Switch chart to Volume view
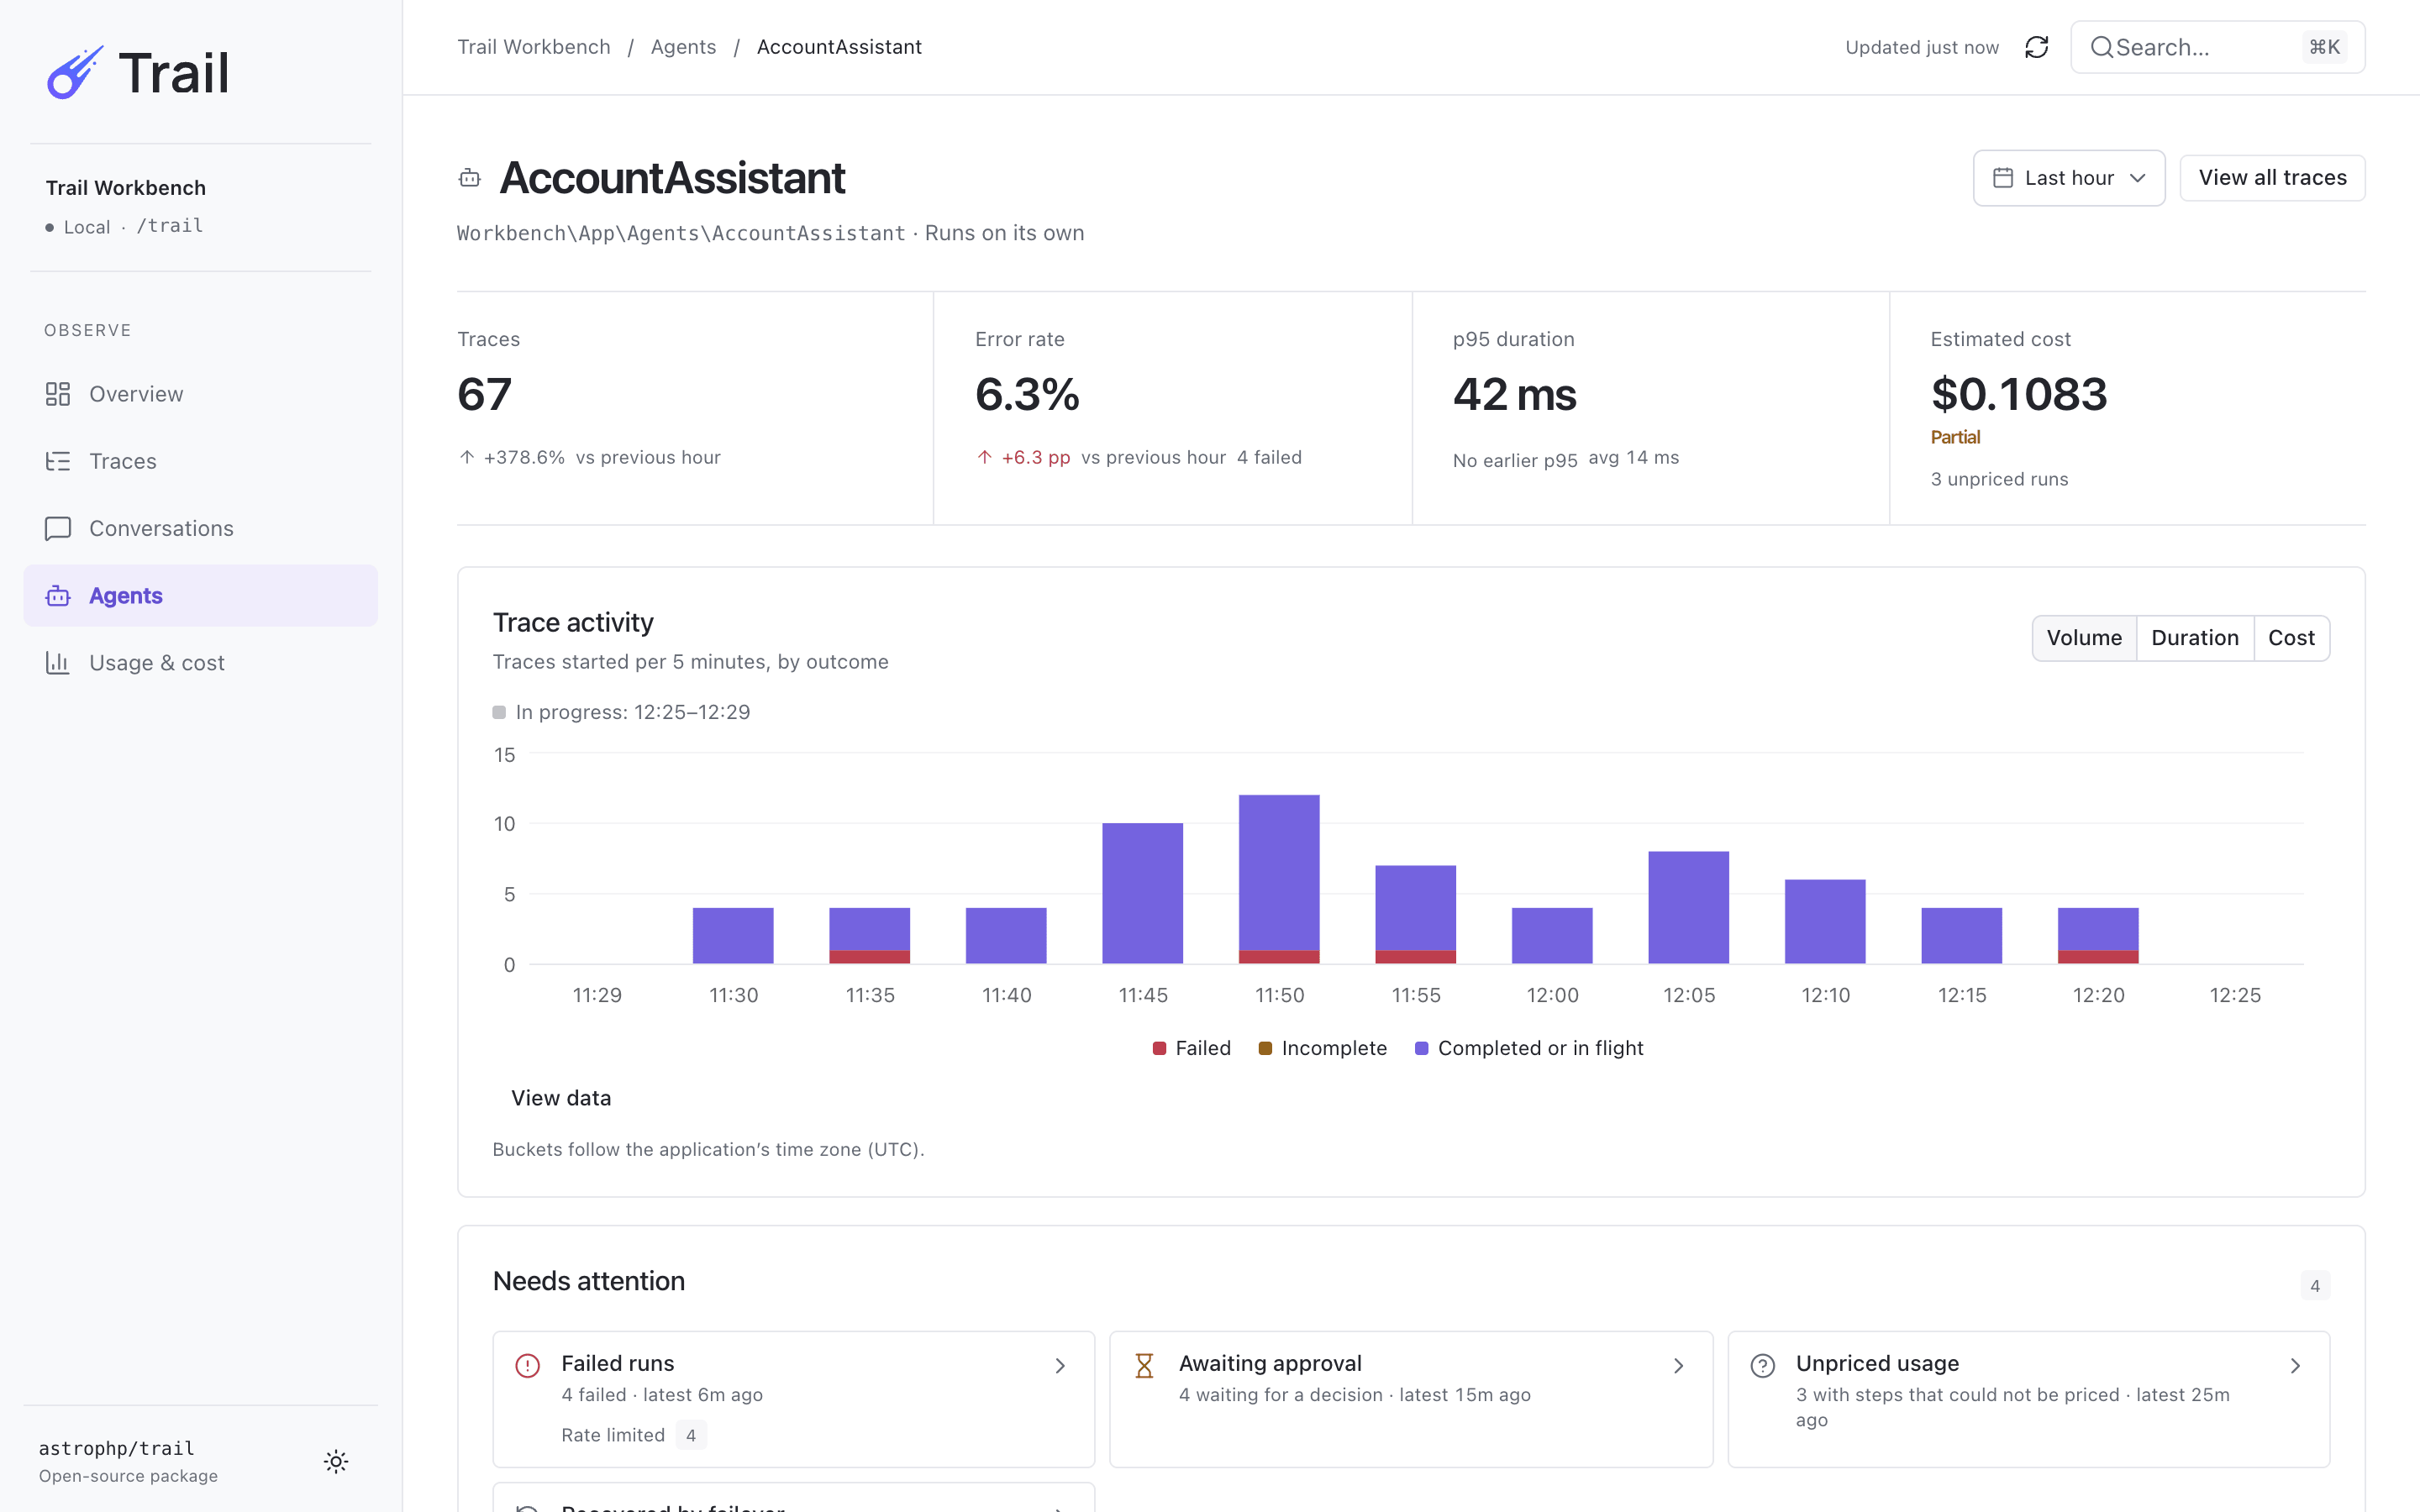Viewport: 2420px width, 1512px height. [x=2084, y=638]
